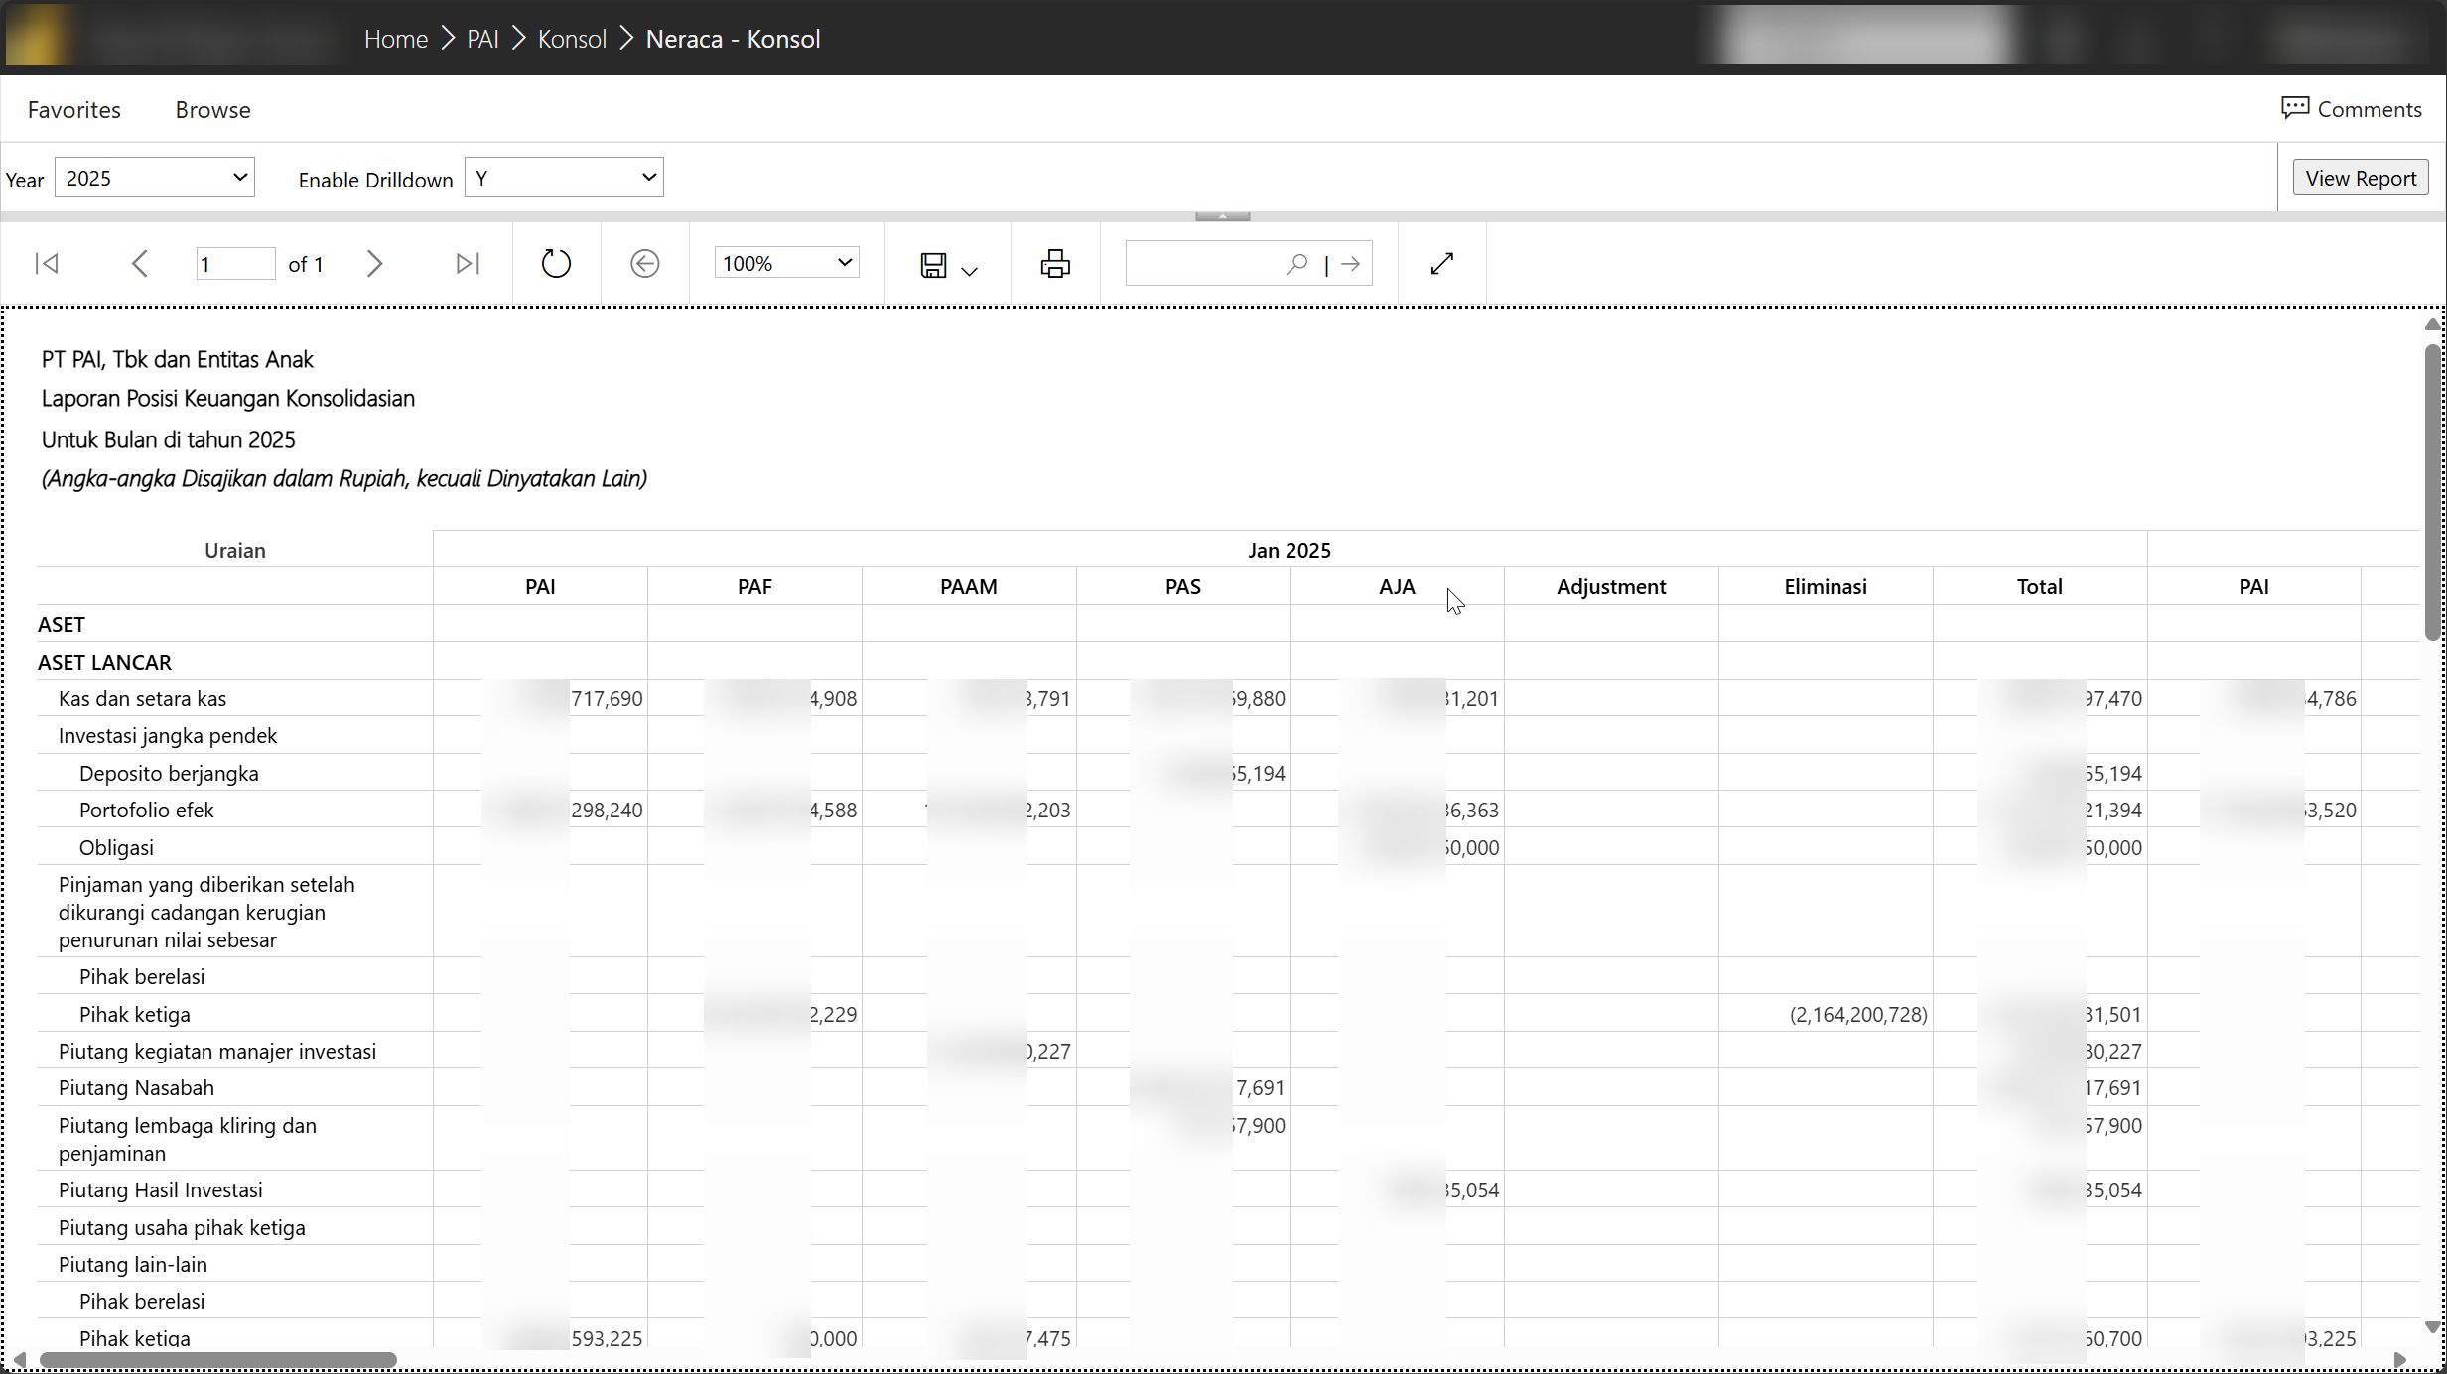Print the report

[x=1055, y=263]
